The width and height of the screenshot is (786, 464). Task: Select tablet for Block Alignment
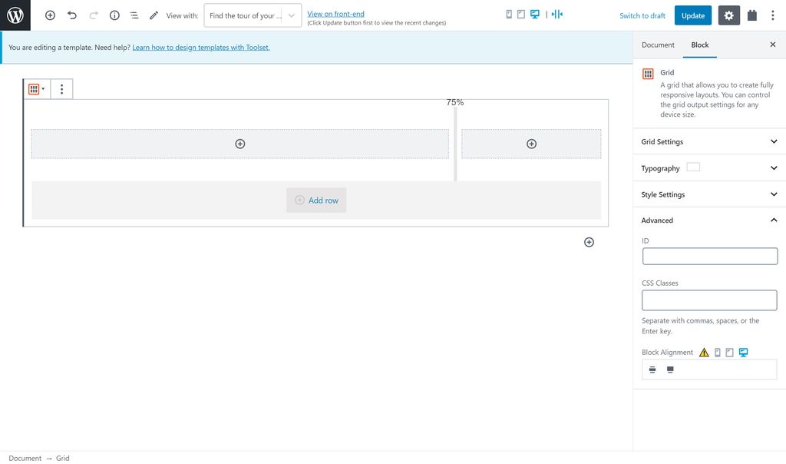pyautogui.click(x=730, y=353)
